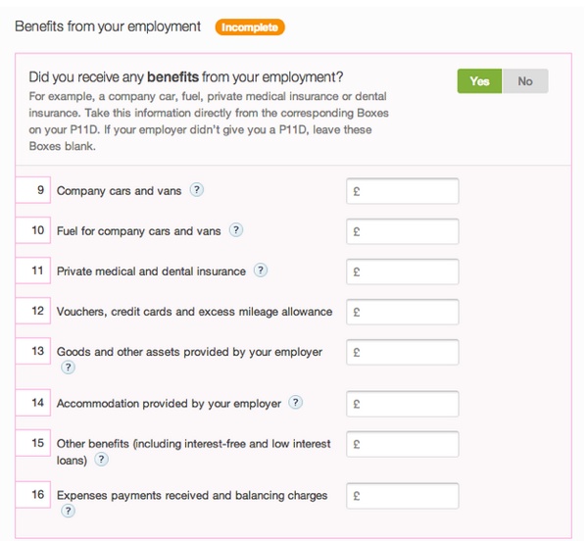Open help for Company cars and vans
This screenshot has height=541, width=588.
(196, 190)
